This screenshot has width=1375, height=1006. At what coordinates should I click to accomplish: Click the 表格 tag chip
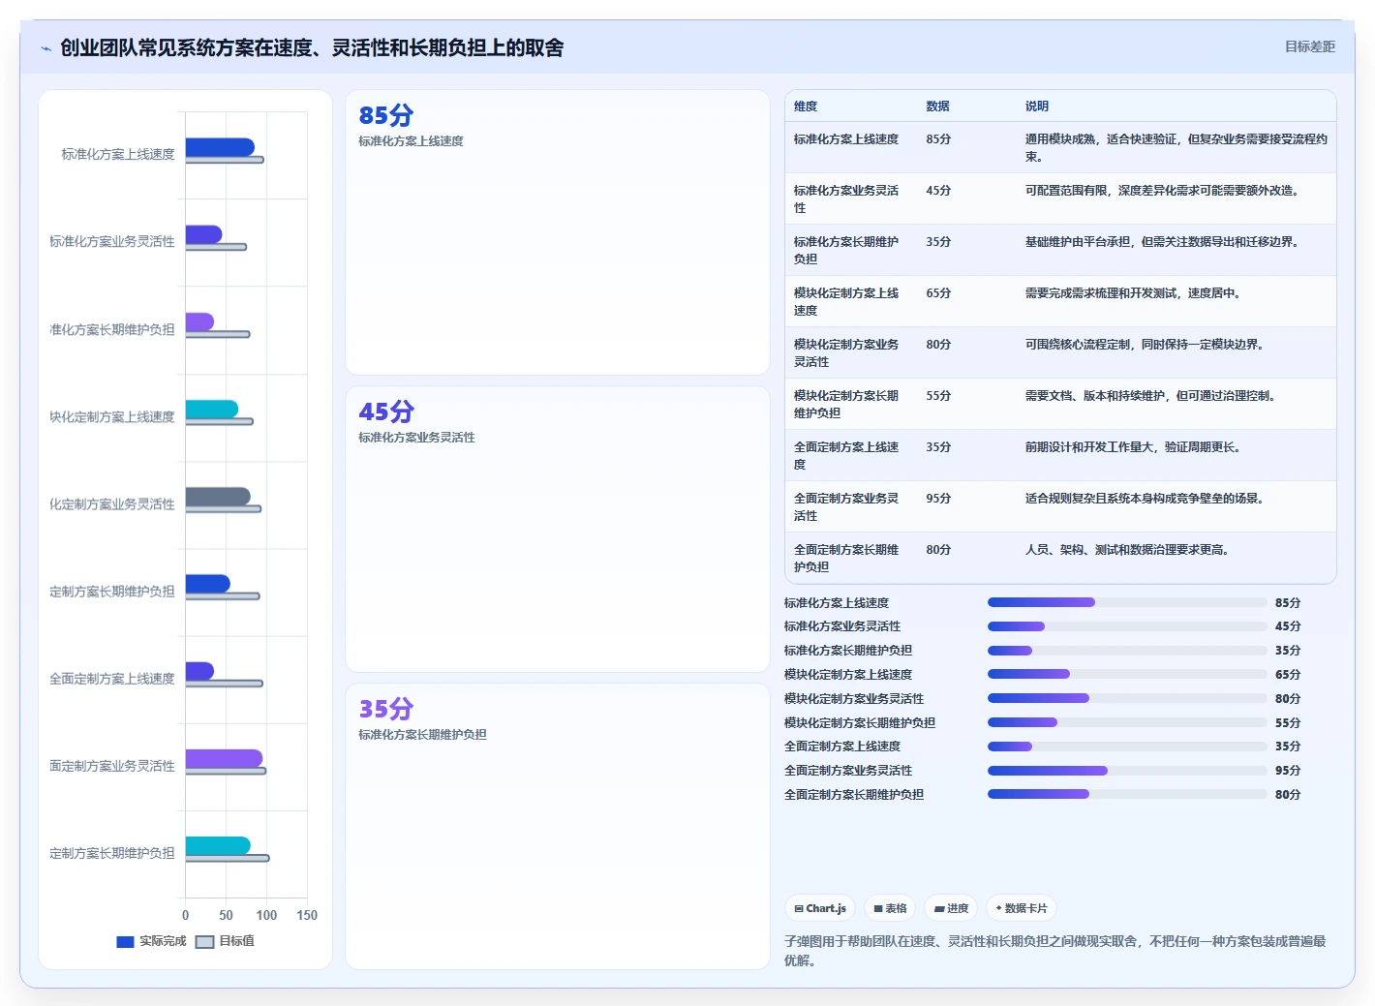[890, 908]
